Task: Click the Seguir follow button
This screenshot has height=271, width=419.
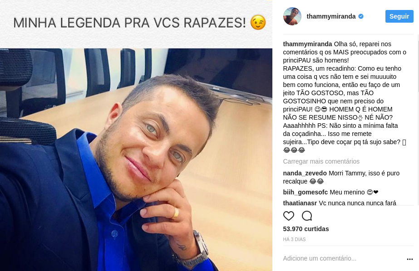Action: point(399,16)
